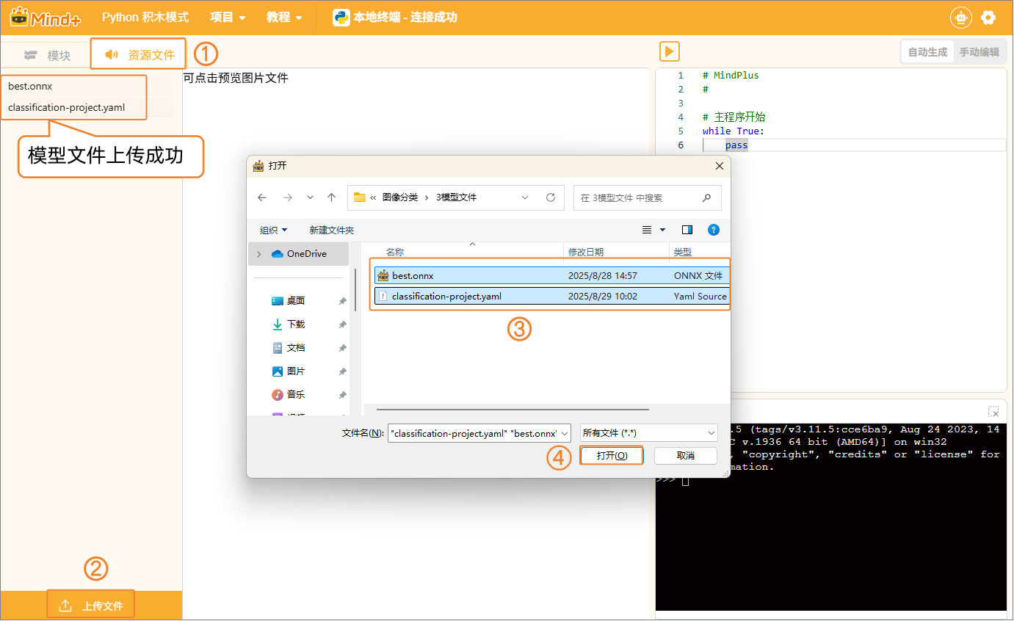
Task: Open the 所有文件 file type dropdown
Action: point(648,433)
